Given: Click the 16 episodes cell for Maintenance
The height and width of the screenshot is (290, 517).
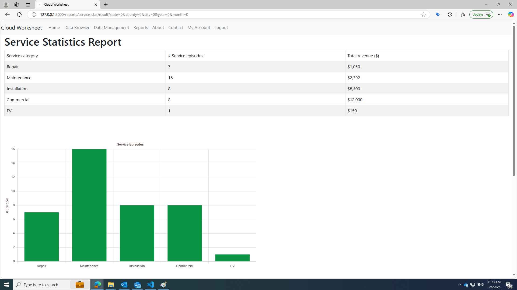Looking at the screenshot, I should pyautogui.click(x=255, y=78).
